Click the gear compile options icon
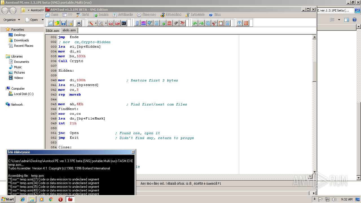Screen dimensions: 361x203 click(x=101, y=23)
